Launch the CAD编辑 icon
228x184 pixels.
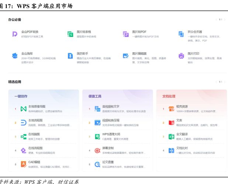(23, 164)
